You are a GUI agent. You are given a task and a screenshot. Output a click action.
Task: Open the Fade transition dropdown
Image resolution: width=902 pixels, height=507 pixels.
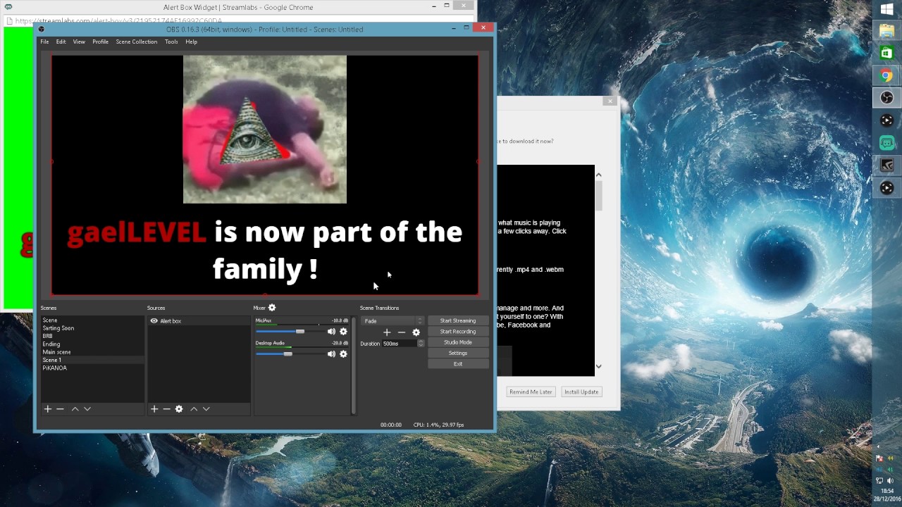coord(393,321)
